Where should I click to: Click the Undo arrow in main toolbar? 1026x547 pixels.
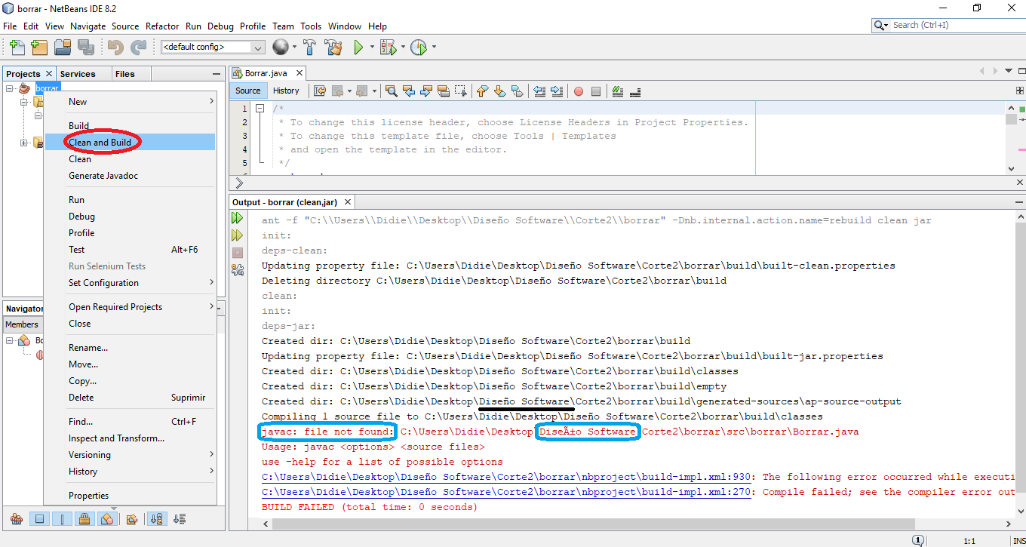point(115,48)
